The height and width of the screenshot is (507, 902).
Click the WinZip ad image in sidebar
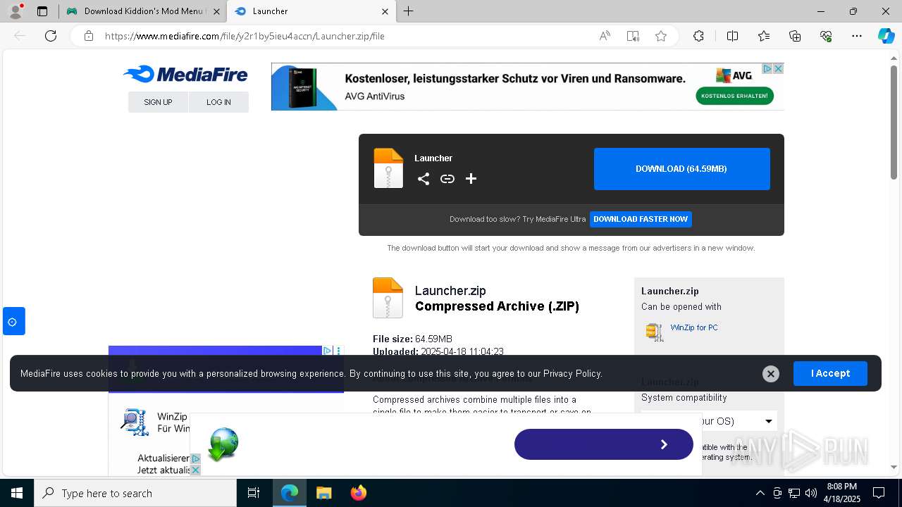135,423
